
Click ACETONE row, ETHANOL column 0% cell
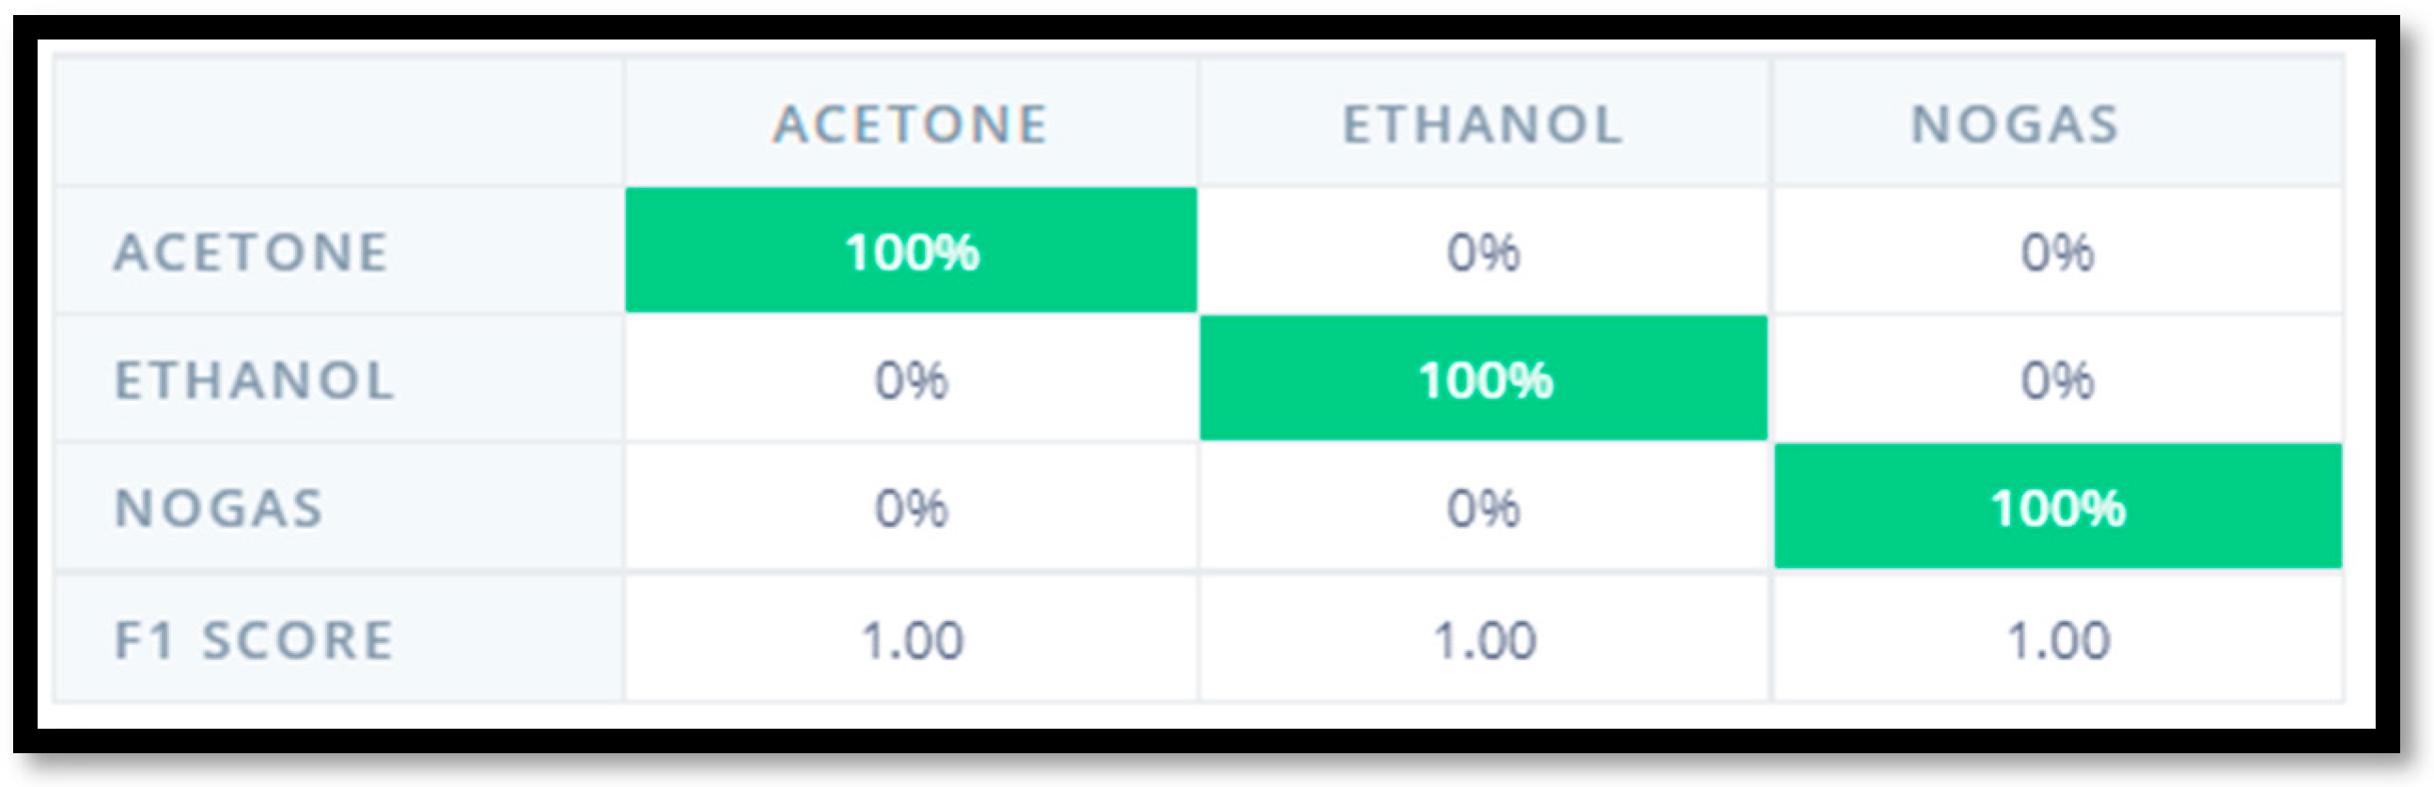pos(1484,253)
